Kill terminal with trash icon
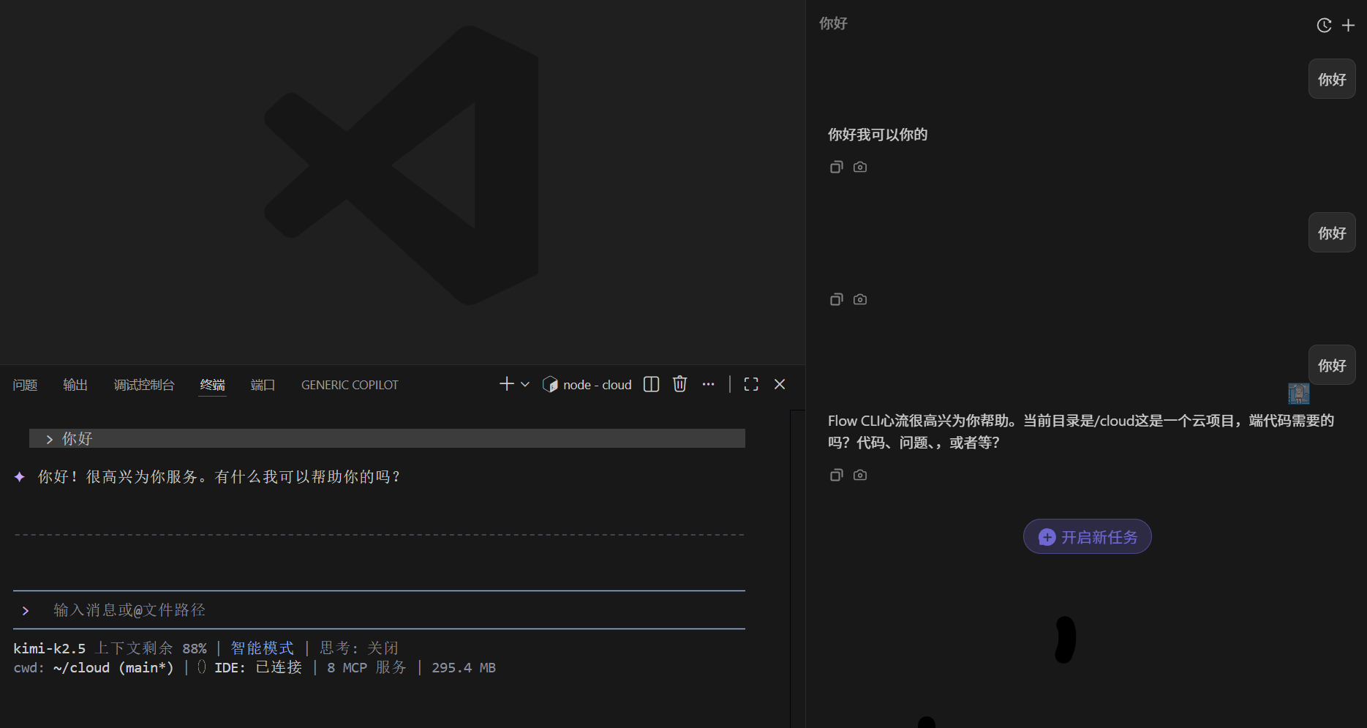The image size is (1367, 728). coord(679,385)
